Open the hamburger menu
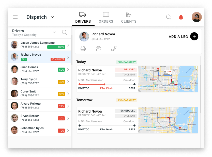 pos(15,17)
